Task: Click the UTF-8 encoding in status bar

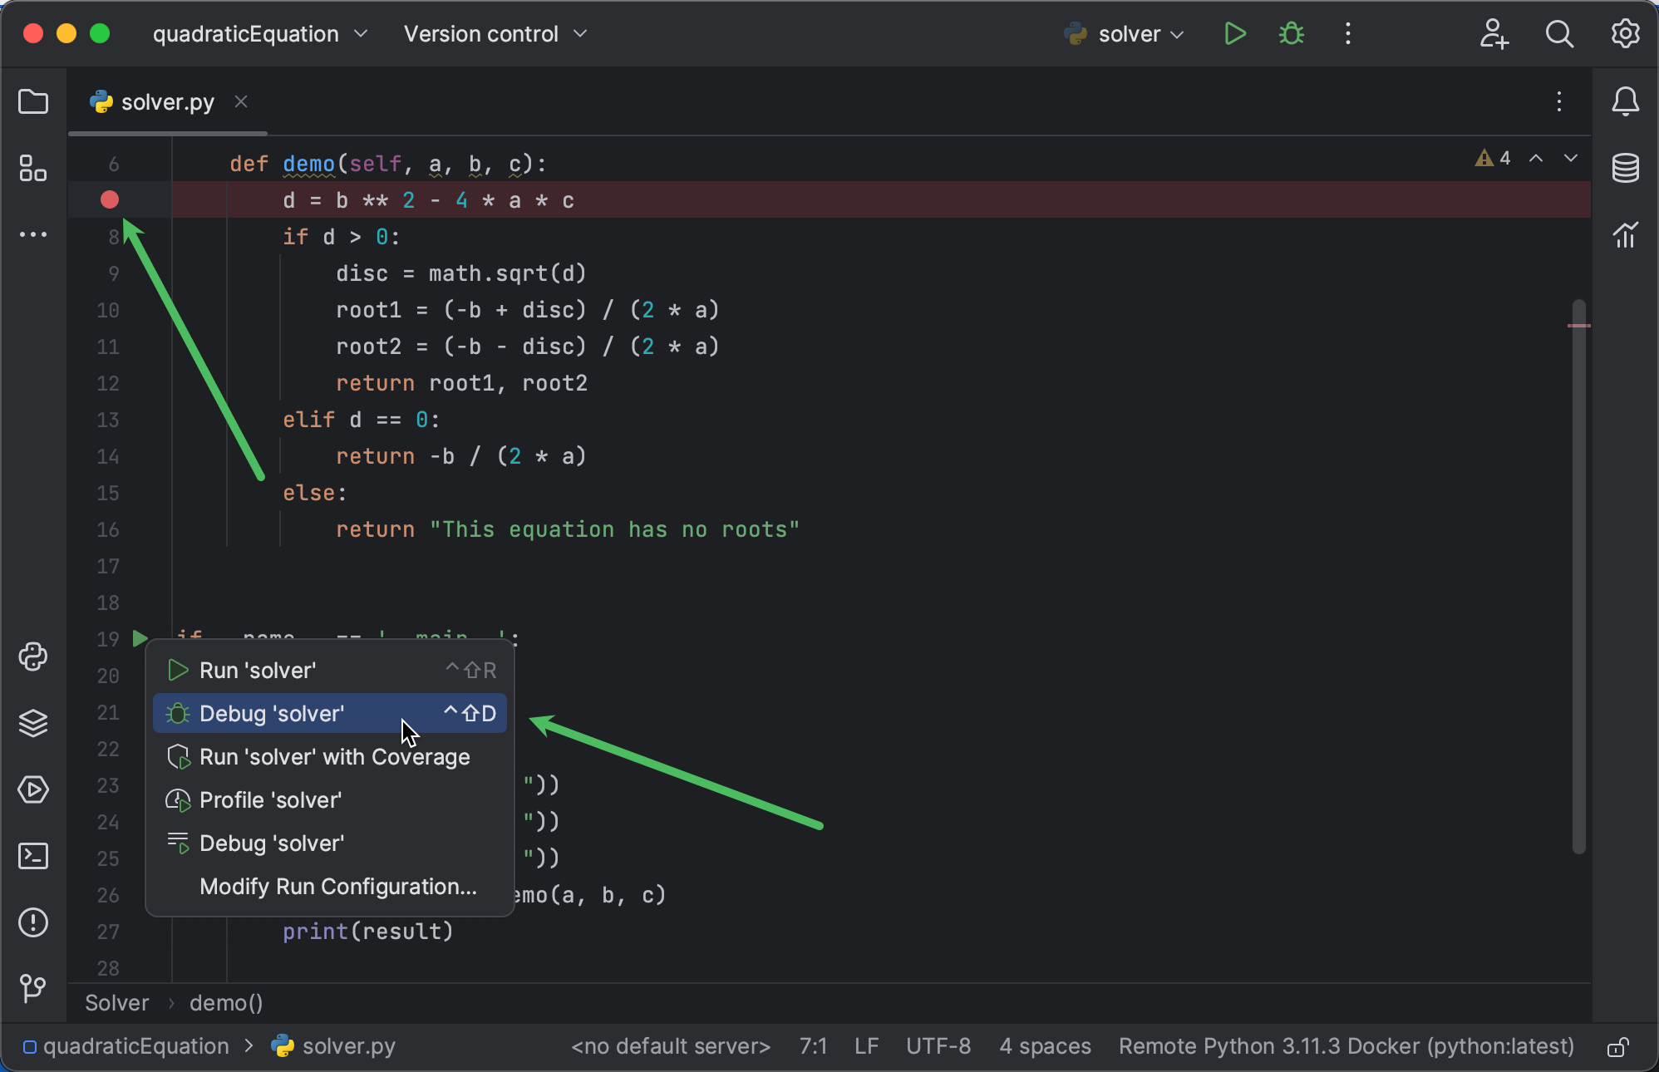Action: pyautogui.click(x=938, y=1046)
